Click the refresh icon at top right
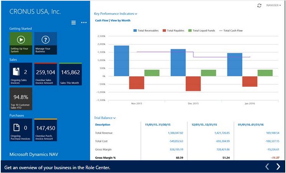 pos(260,5)
